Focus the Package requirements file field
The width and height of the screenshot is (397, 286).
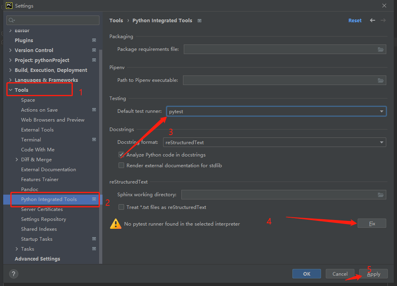(x=285, y=49)
